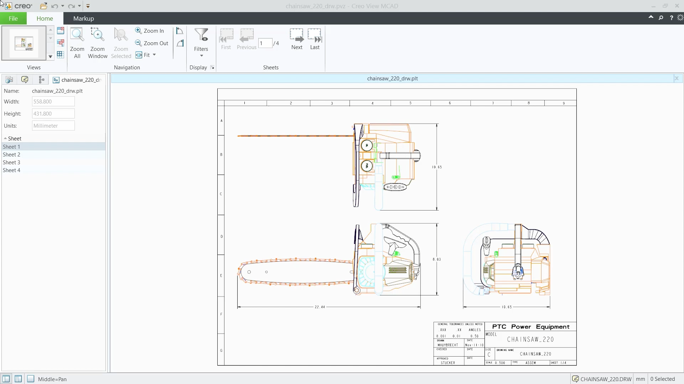Open the Display group dialog launcher
The height and width of the screenshot is (384, 684).
[212, 68]
